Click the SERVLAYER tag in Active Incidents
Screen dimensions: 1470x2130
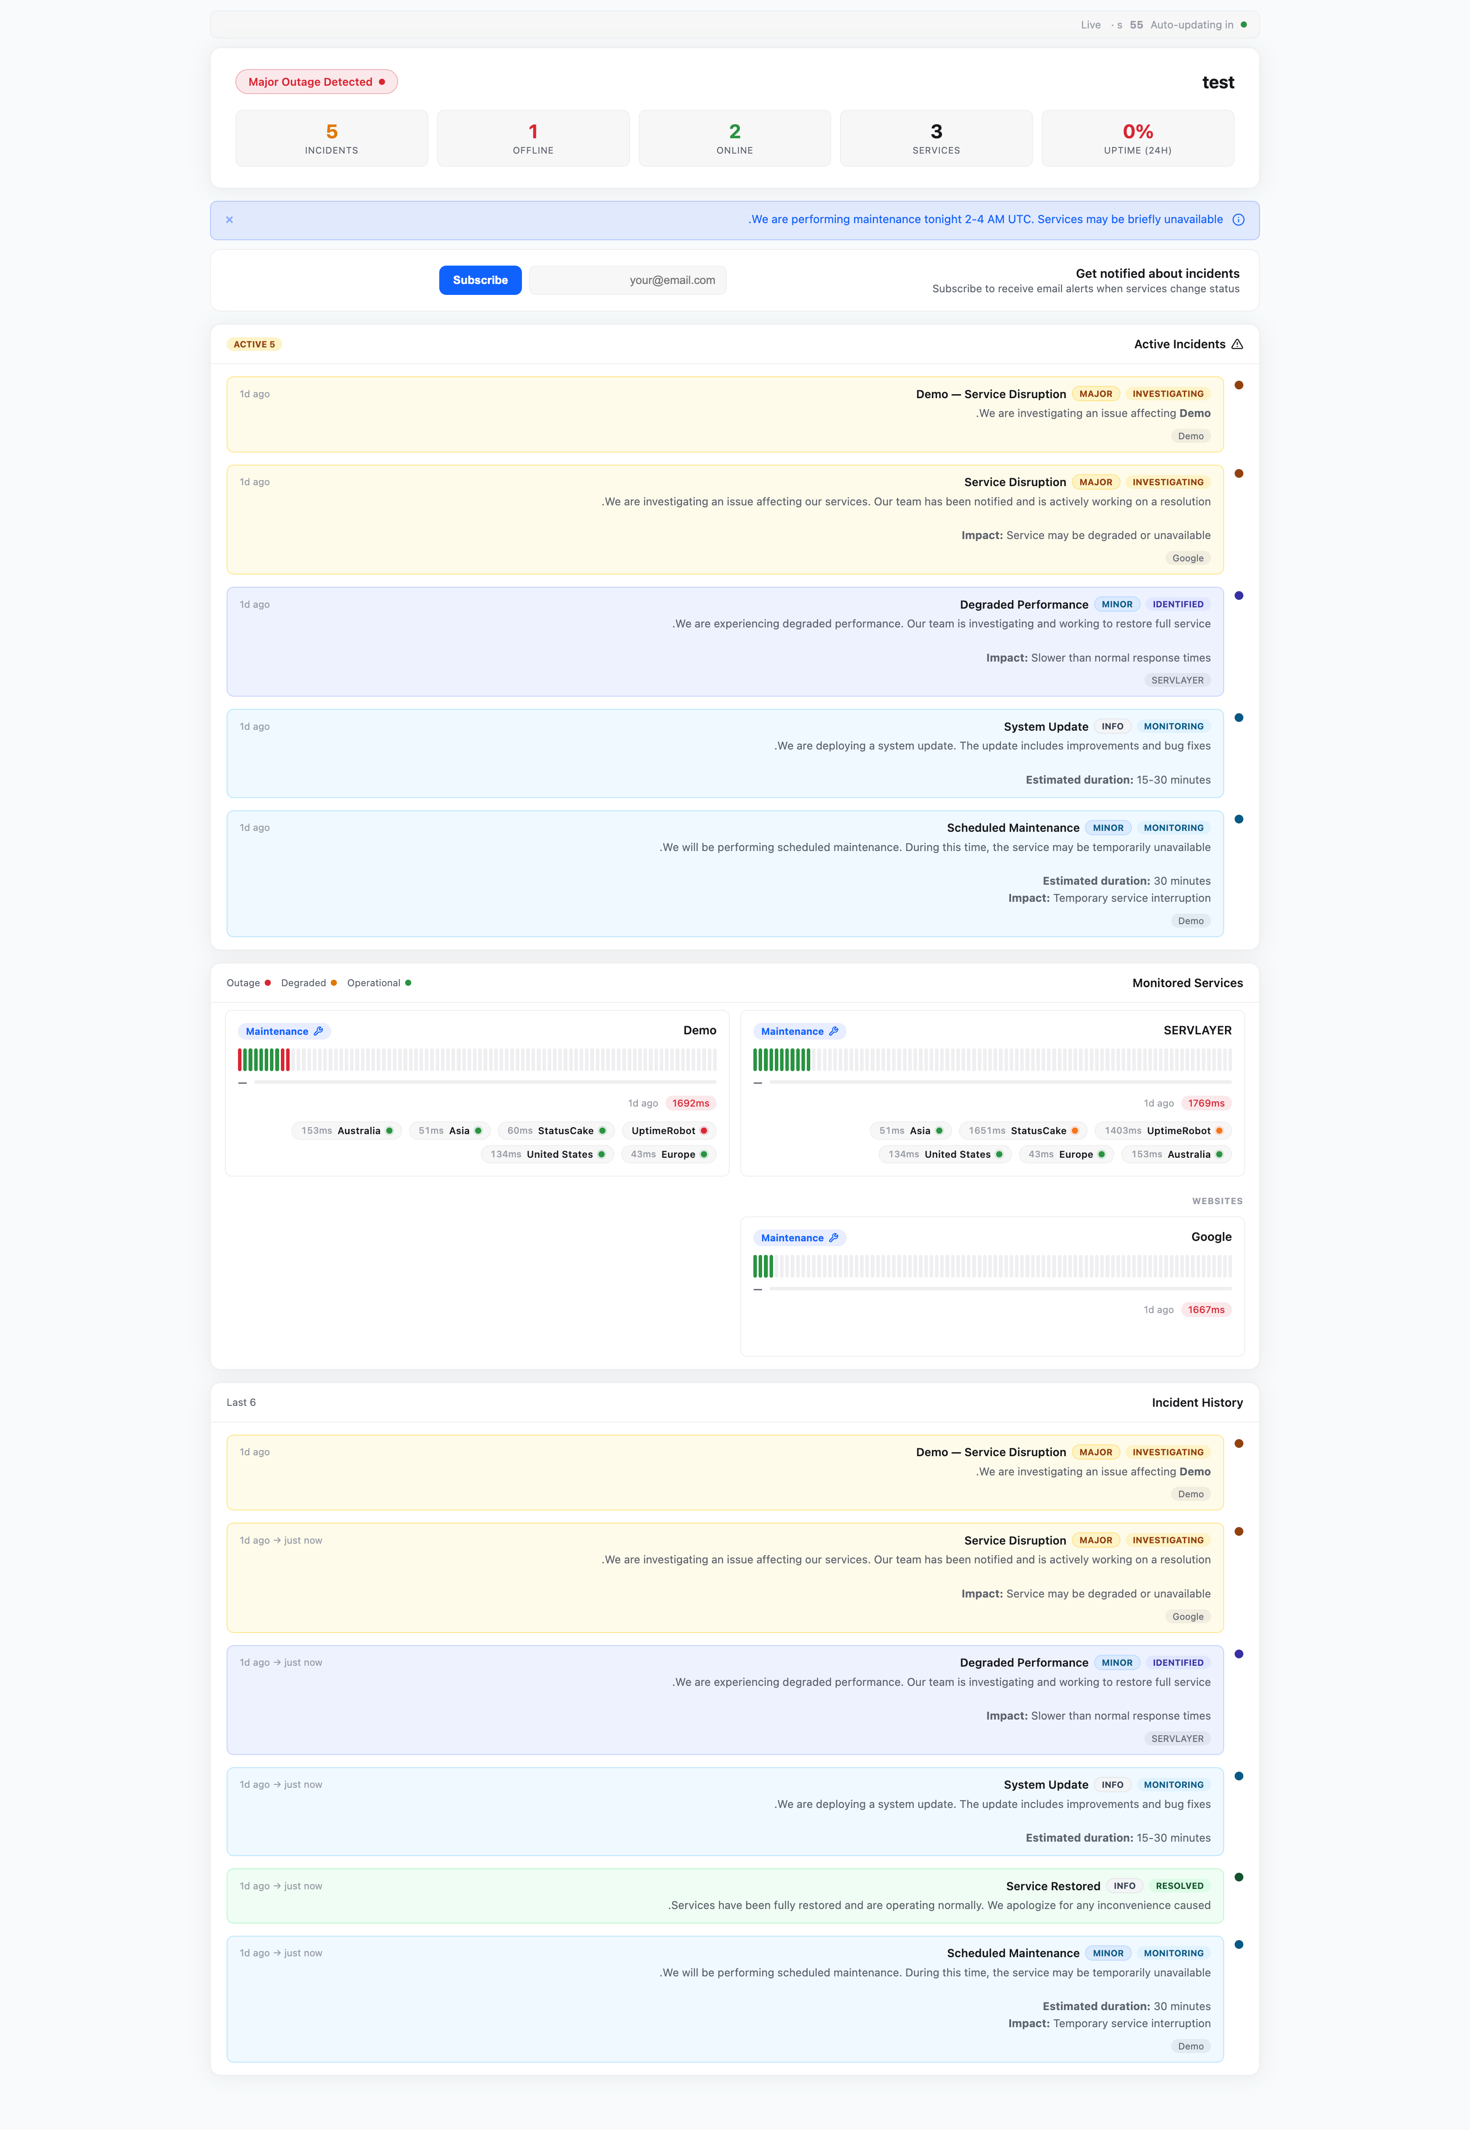click(1177, 680)
